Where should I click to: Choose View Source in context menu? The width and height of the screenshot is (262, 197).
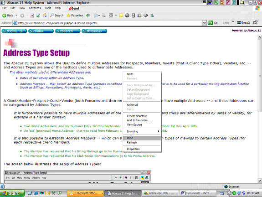[142, 125]
